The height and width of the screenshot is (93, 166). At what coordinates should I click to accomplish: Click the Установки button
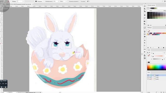tap(83, 1)
